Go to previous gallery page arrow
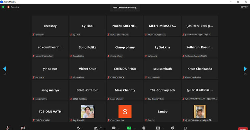The image size is (250, 130). click(4, 69)
